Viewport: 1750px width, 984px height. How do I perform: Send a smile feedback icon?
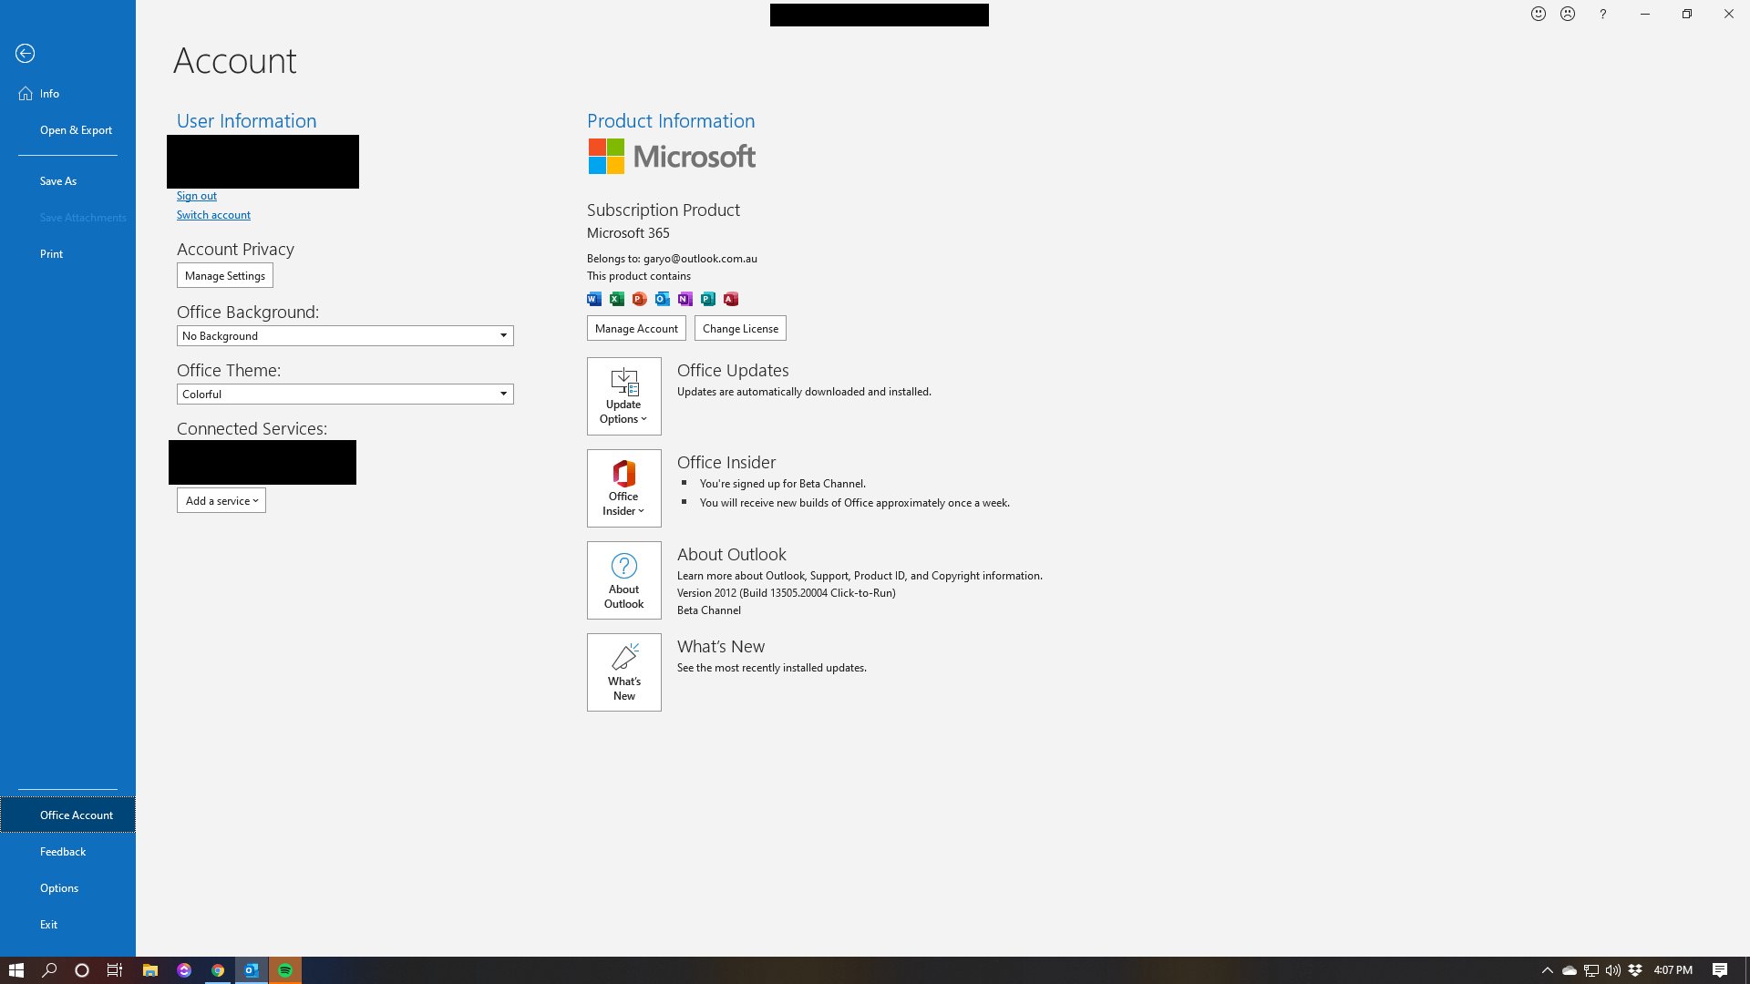coord(1539,14)
